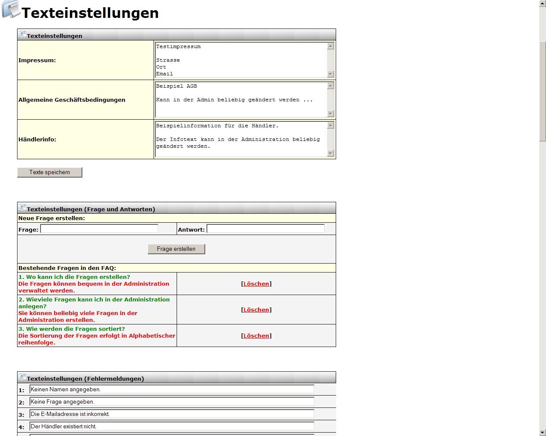Delete the first FAQ question via Löschen
This screenshot has height=436, width=546.
[256, 284]
